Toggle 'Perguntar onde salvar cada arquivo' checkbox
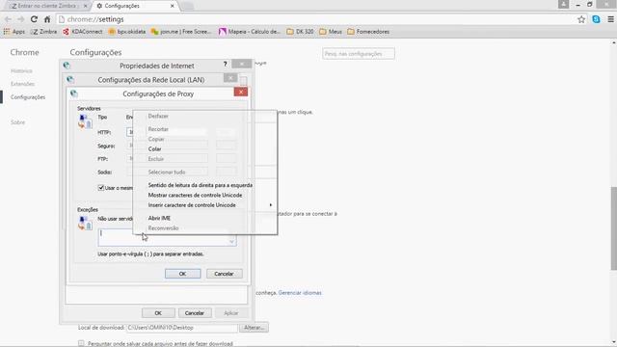 click(x=81, y=343)
